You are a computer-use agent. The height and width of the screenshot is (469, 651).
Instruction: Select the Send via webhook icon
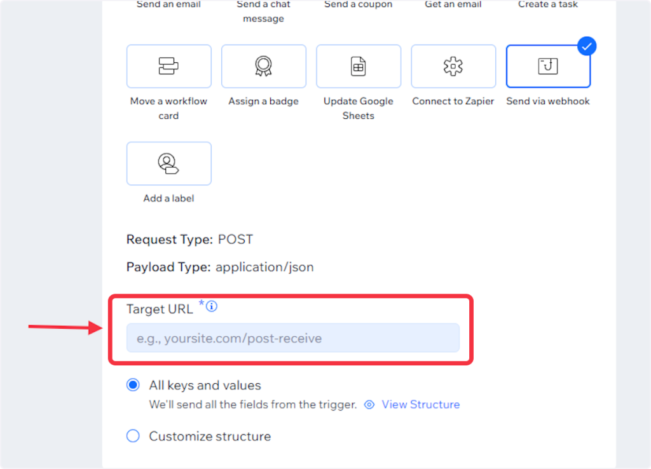(548, 66)
